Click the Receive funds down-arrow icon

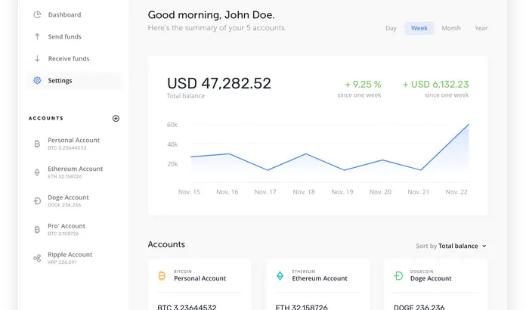point(37,58)
